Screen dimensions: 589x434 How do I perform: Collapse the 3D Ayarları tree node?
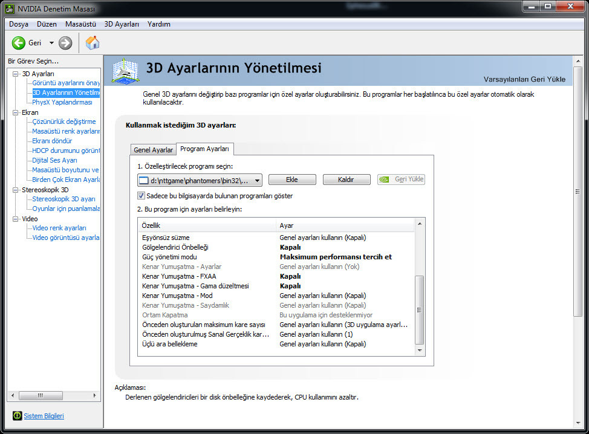click(x=15, y=74)
